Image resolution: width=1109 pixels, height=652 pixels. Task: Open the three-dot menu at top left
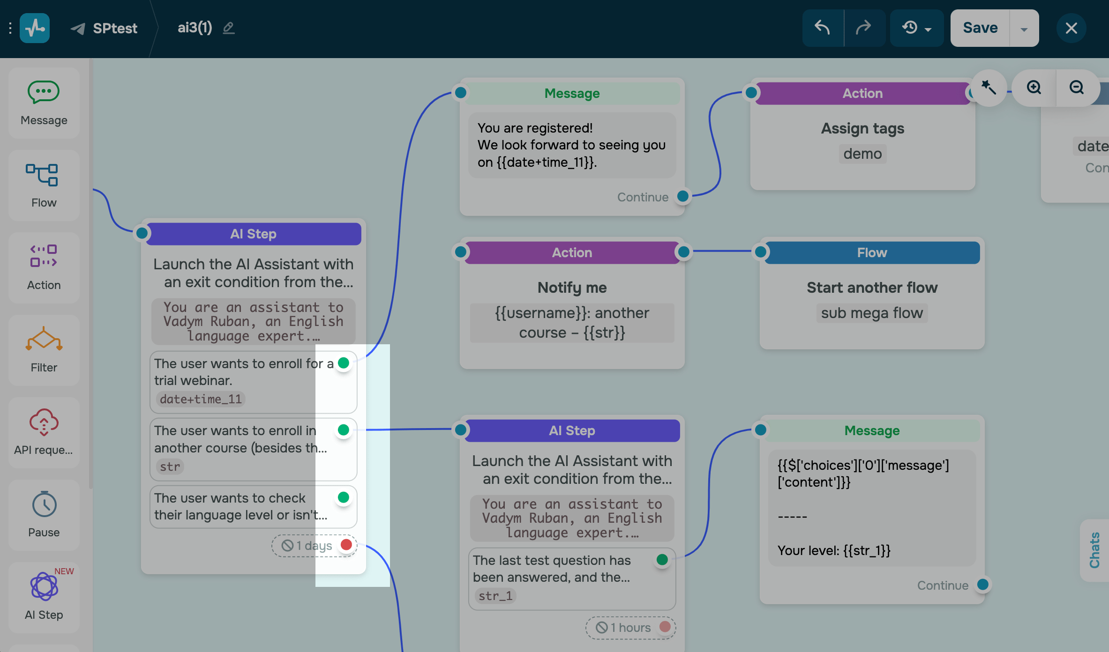click(10, 28)
